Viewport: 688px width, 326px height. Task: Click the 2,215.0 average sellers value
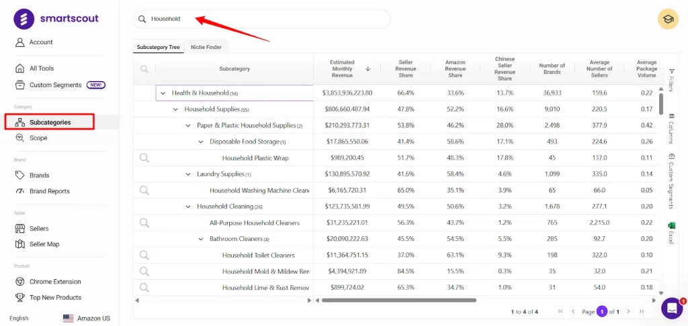pyautogui.click(x=599, y=223)
